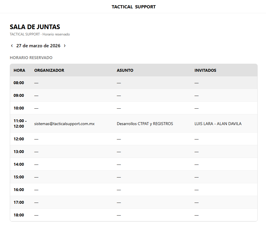
Task: Go to next day with right arrow
Action: 65,46
